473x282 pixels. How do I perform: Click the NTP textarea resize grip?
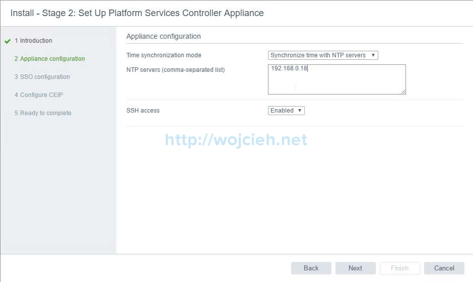[x=403, y=92]
